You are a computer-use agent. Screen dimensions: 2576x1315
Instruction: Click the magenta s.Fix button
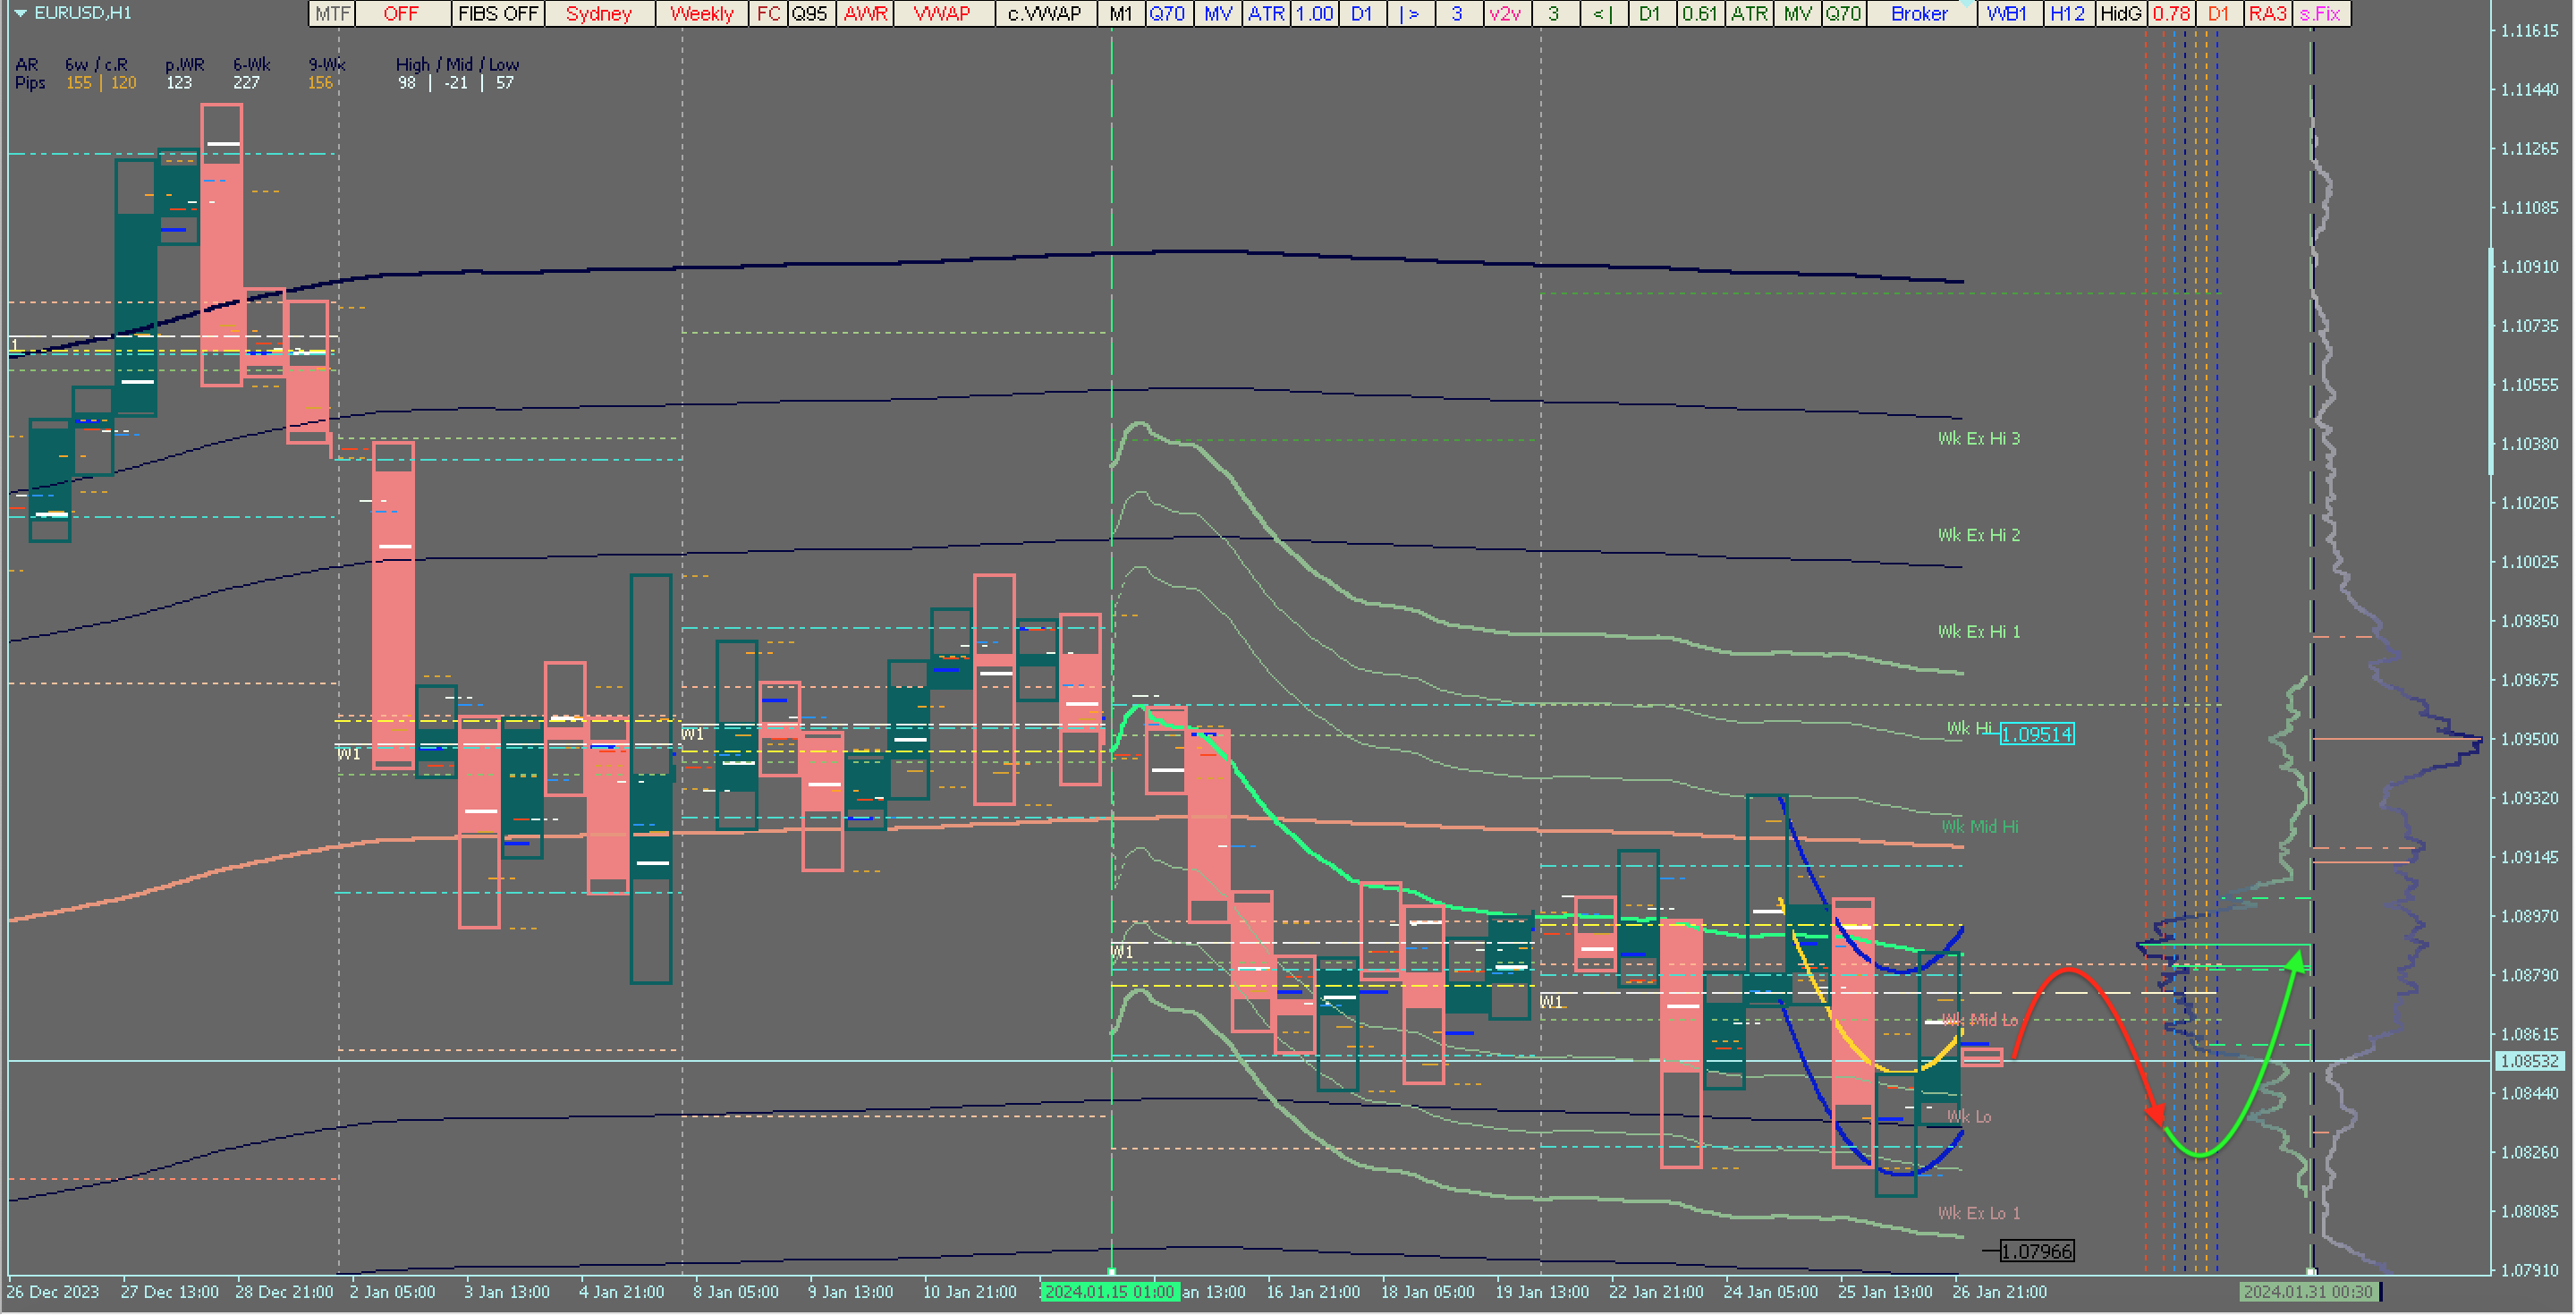coord(2321,14)
